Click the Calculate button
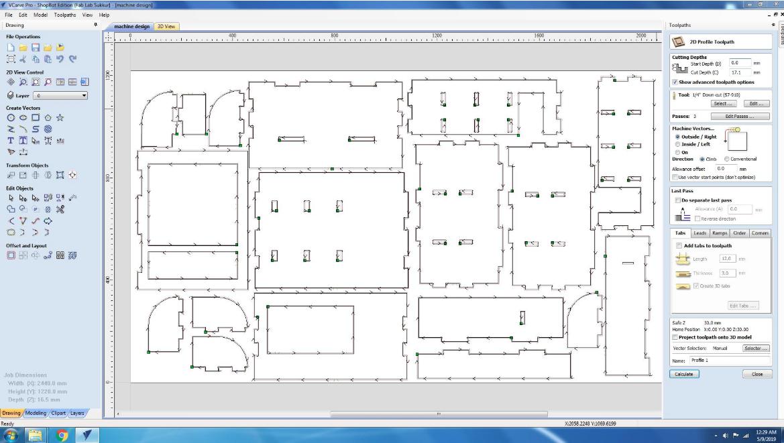784x443 pixels. 684,374
